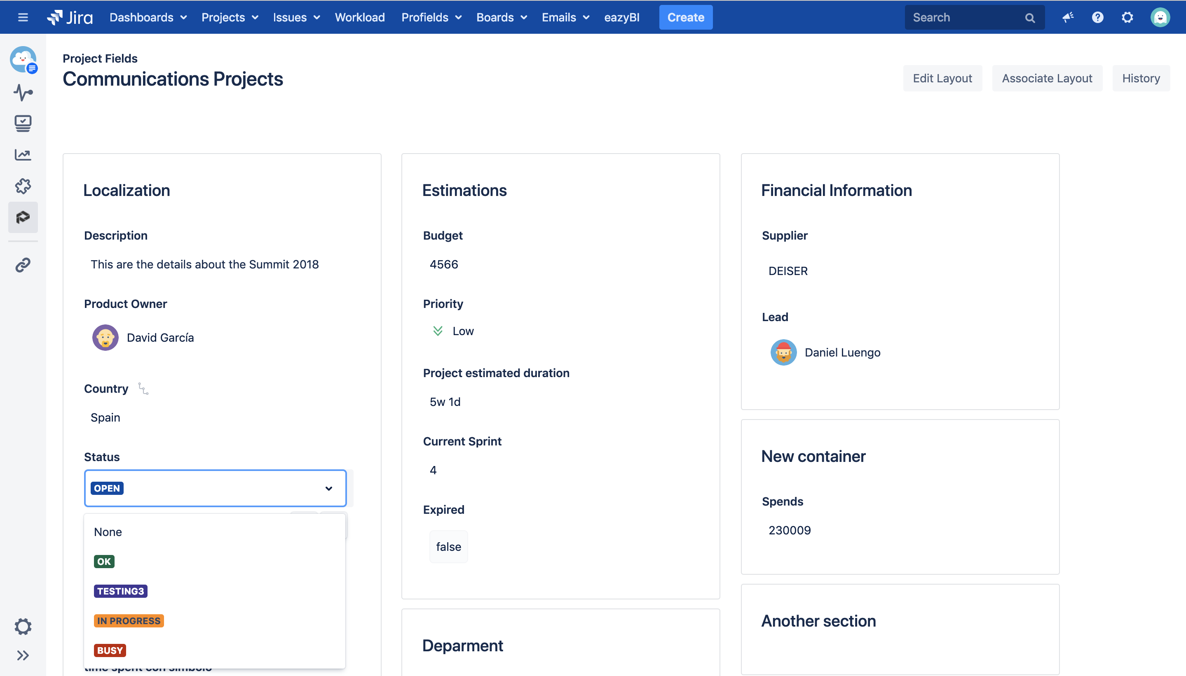Click the project avatar cloud icon in the sidebar
Viewport: 1186px width, 676px height.
(23, 59)
